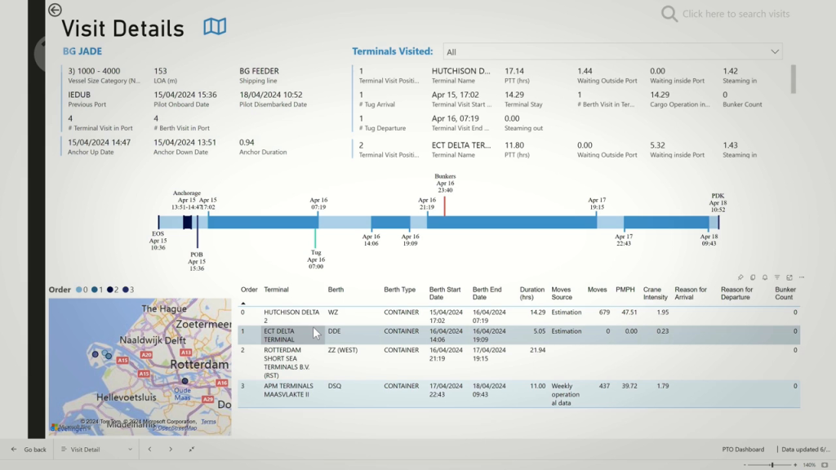This screenshot has height=470, width=836.
Task: Click the circled back arrow icon
Action: (x=55, y=10)
